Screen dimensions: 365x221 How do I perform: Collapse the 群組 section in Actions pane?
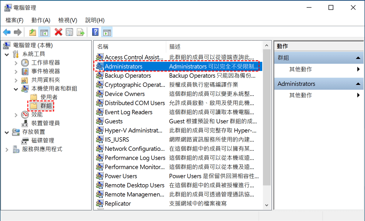click(x=358, y=58)
